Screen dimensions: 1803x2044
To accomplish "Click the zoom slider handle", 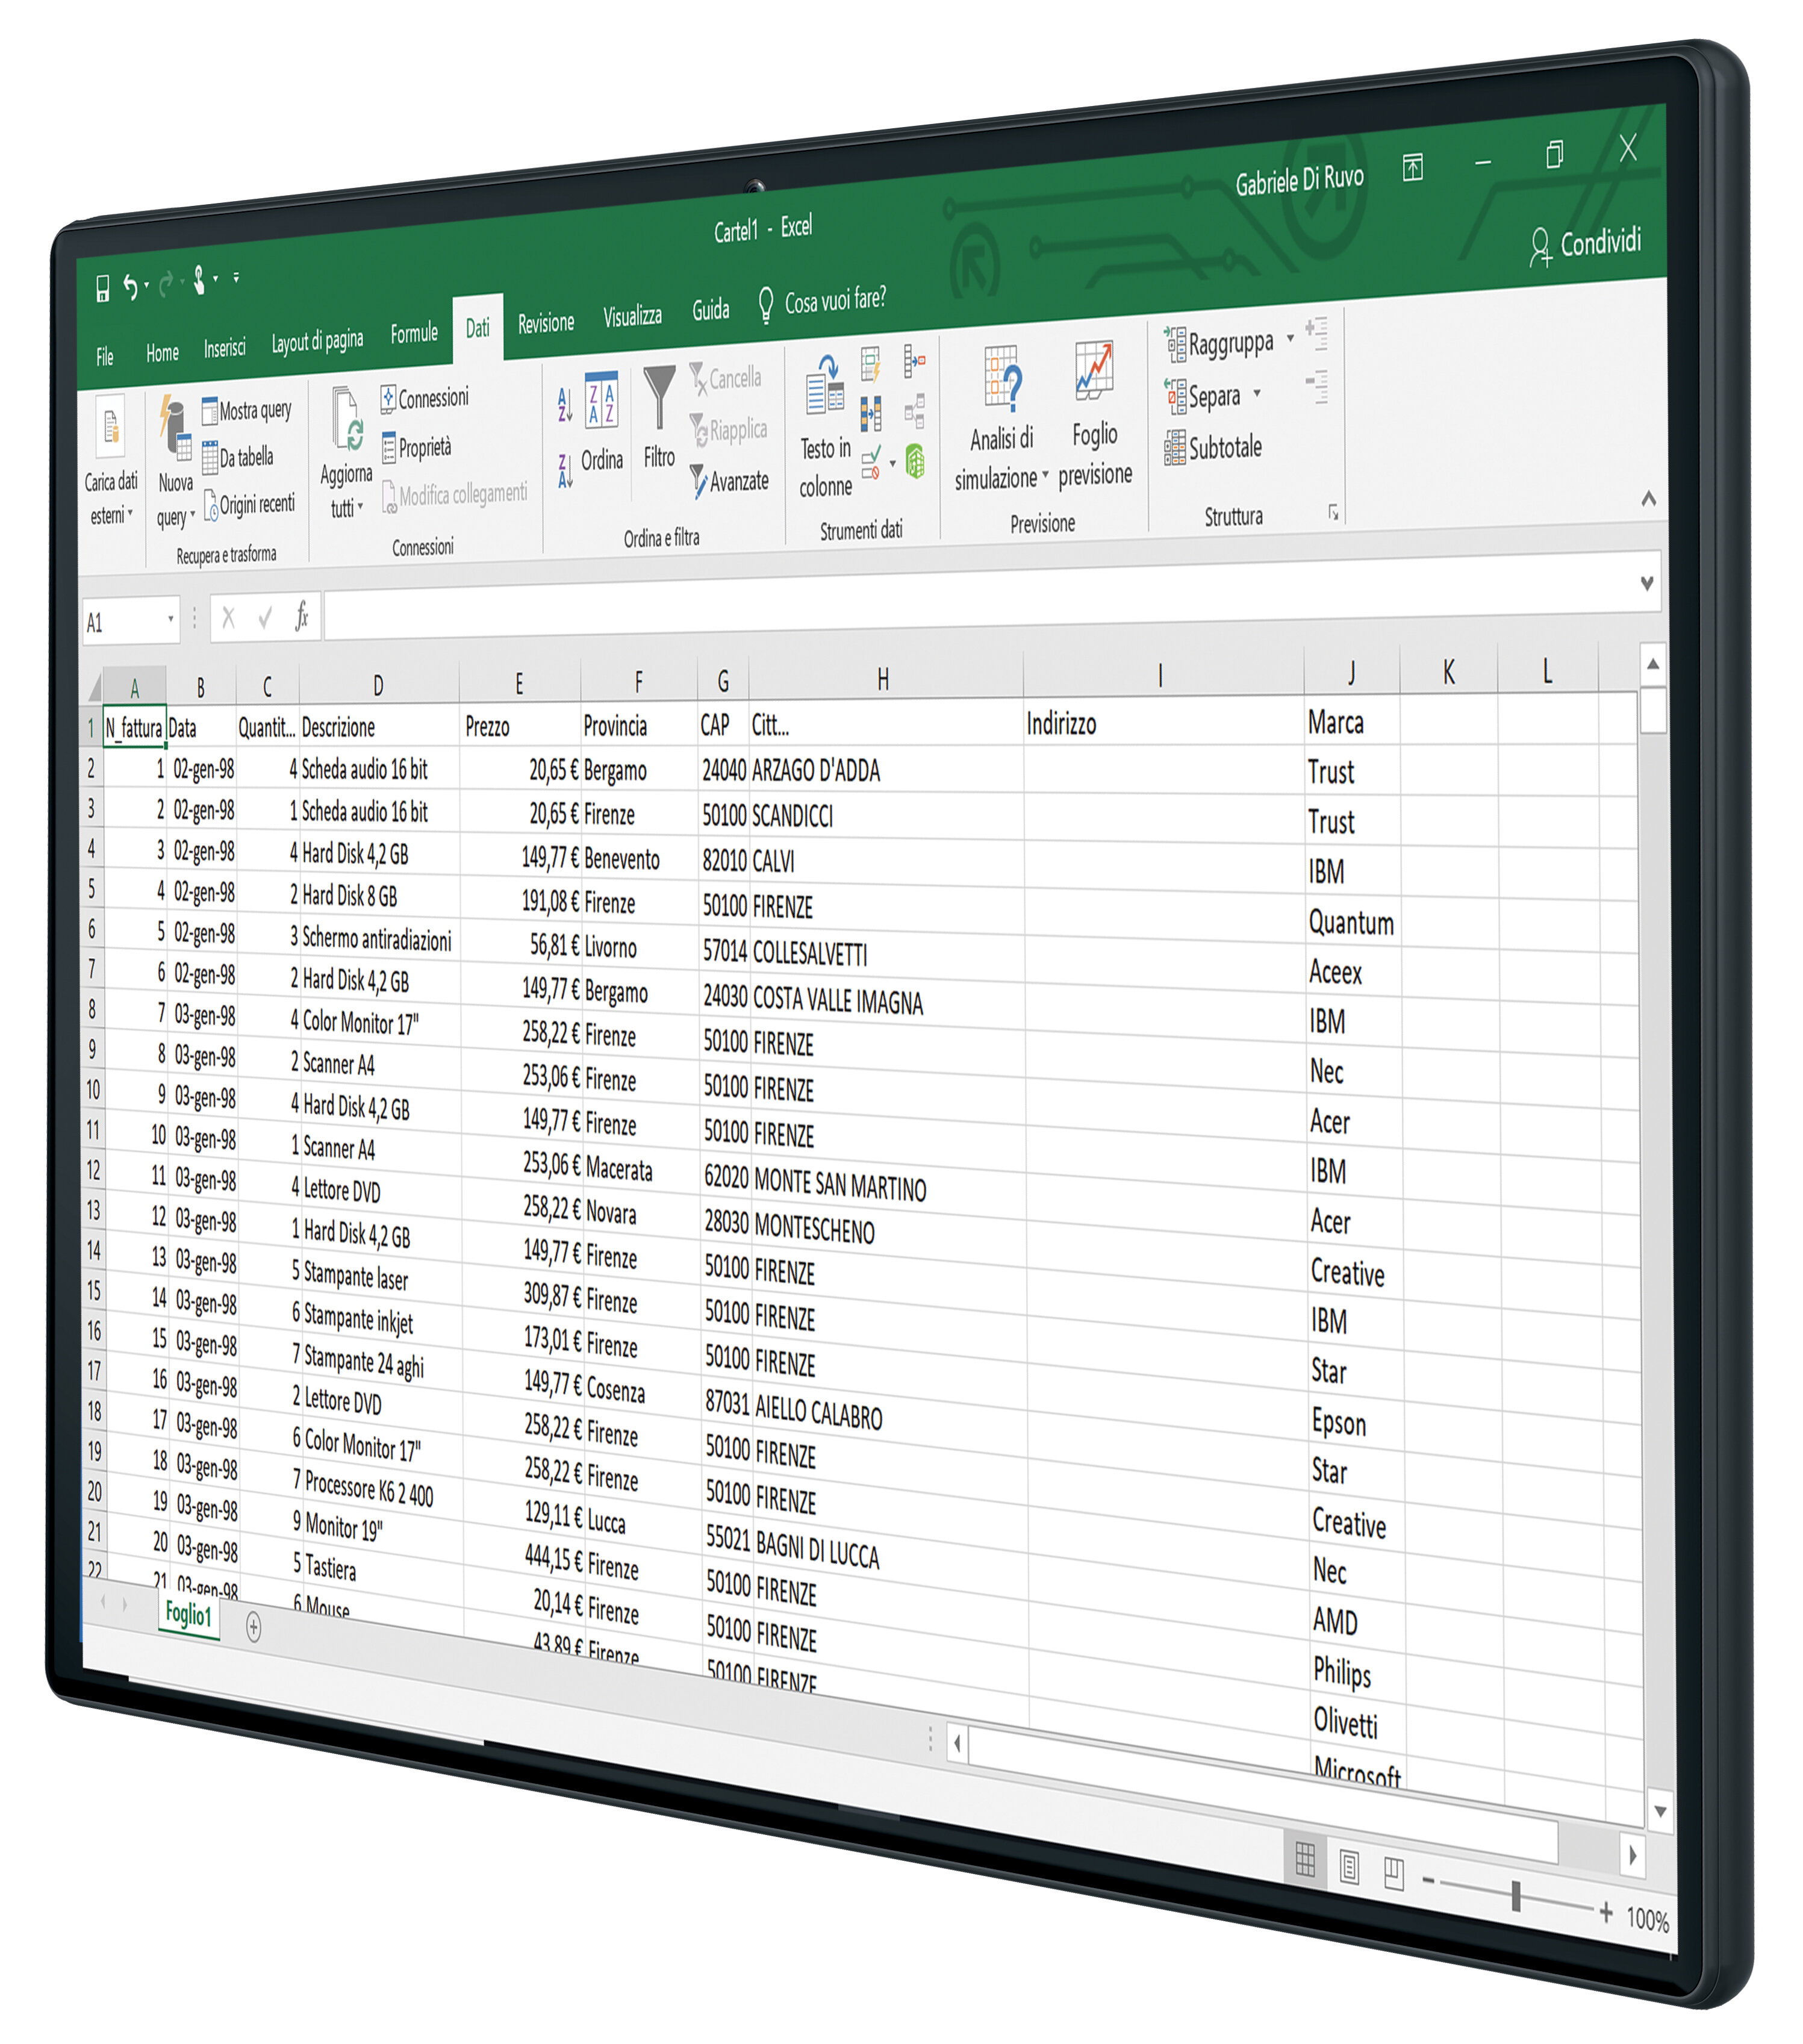I will click(x=1516, y=1895).
